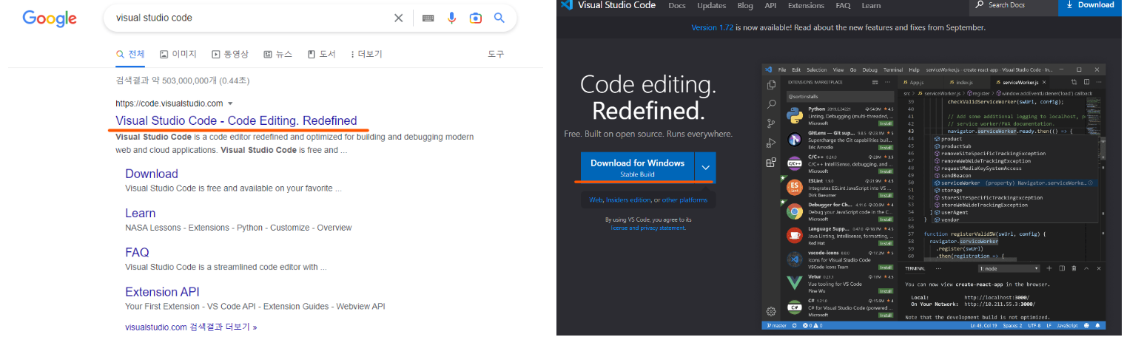Open the Web link below download button
Viewport: 1124px width, 337px height.
click(596, 200)
